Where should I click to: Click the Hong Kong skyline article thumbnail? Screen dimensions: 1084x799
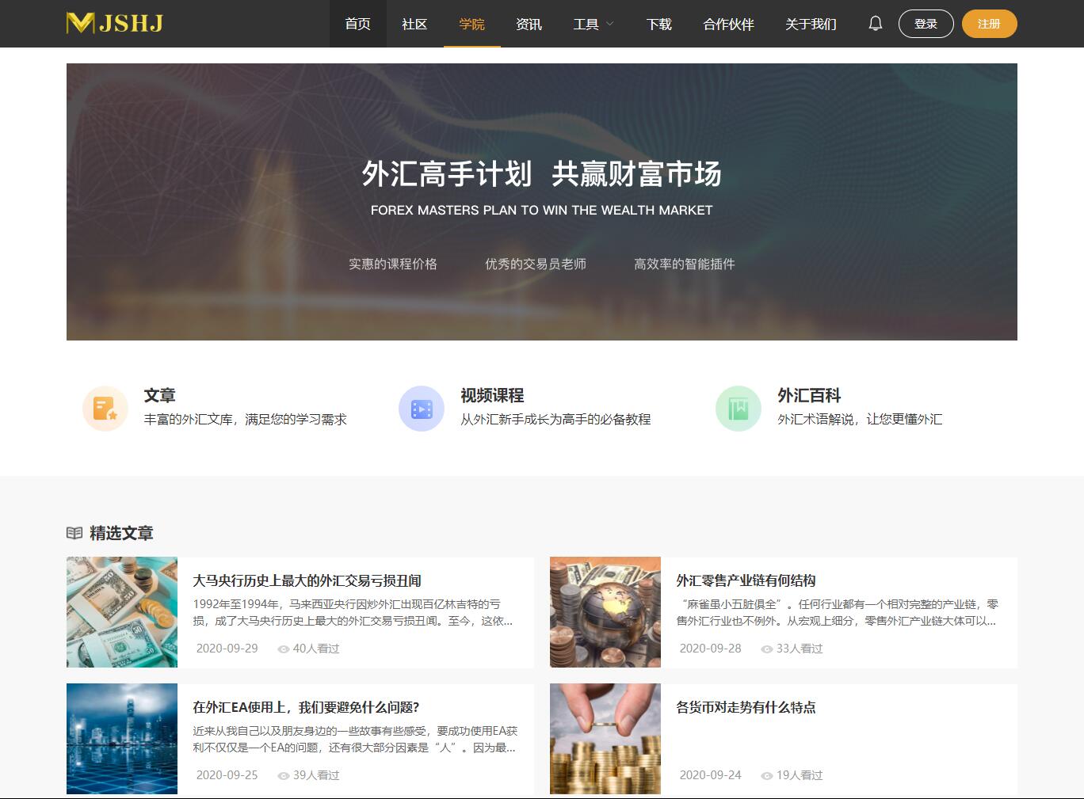coord(122,738)
